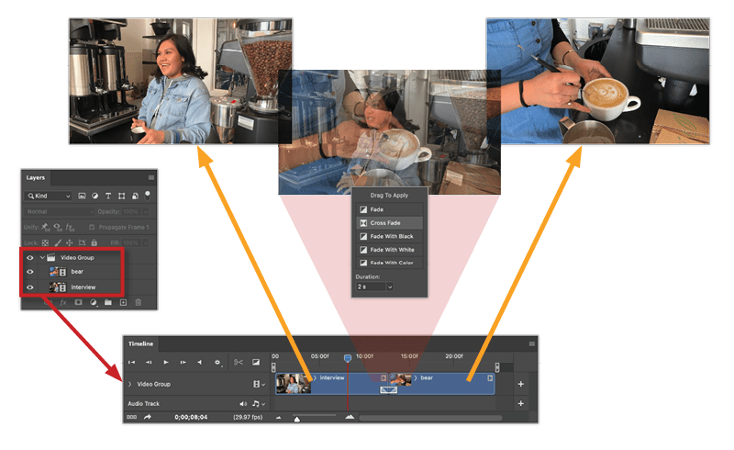Open the Timeline panel menu
The height and width of the screenshot is (450, 734).
pos(532,343)
